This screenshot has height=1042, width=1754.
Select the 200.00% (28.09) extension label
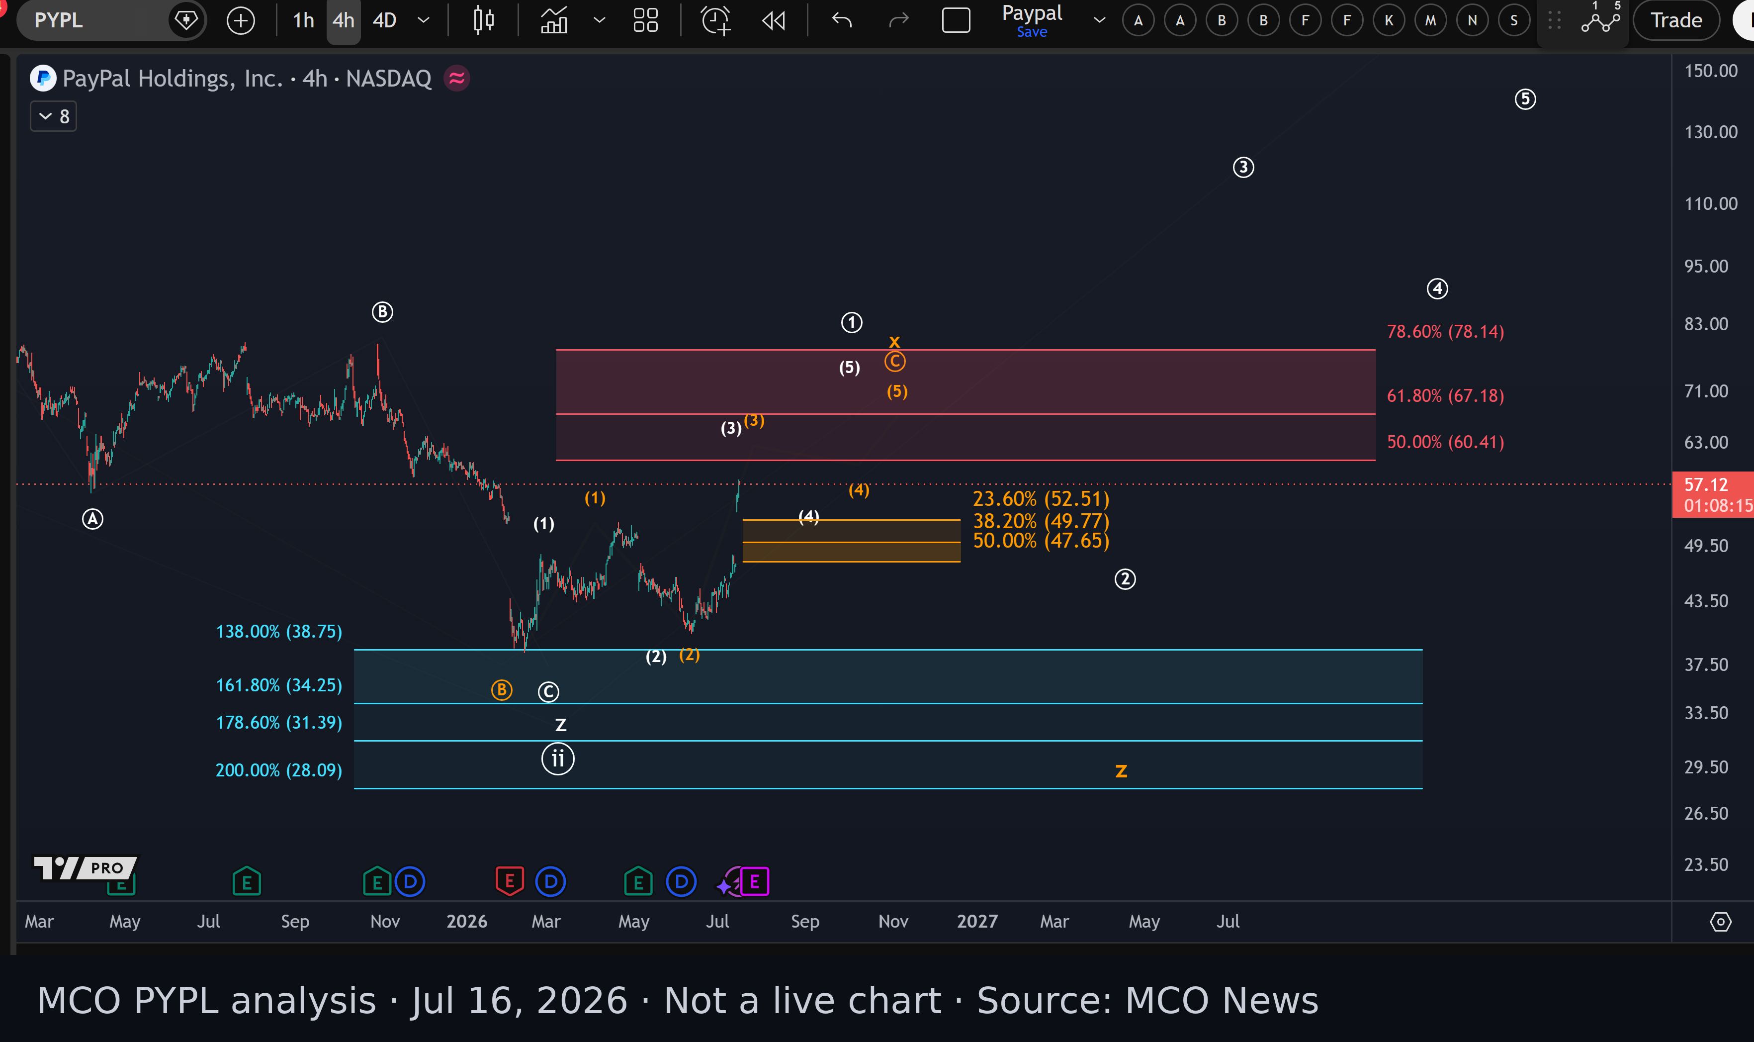[x=278, y=769]
